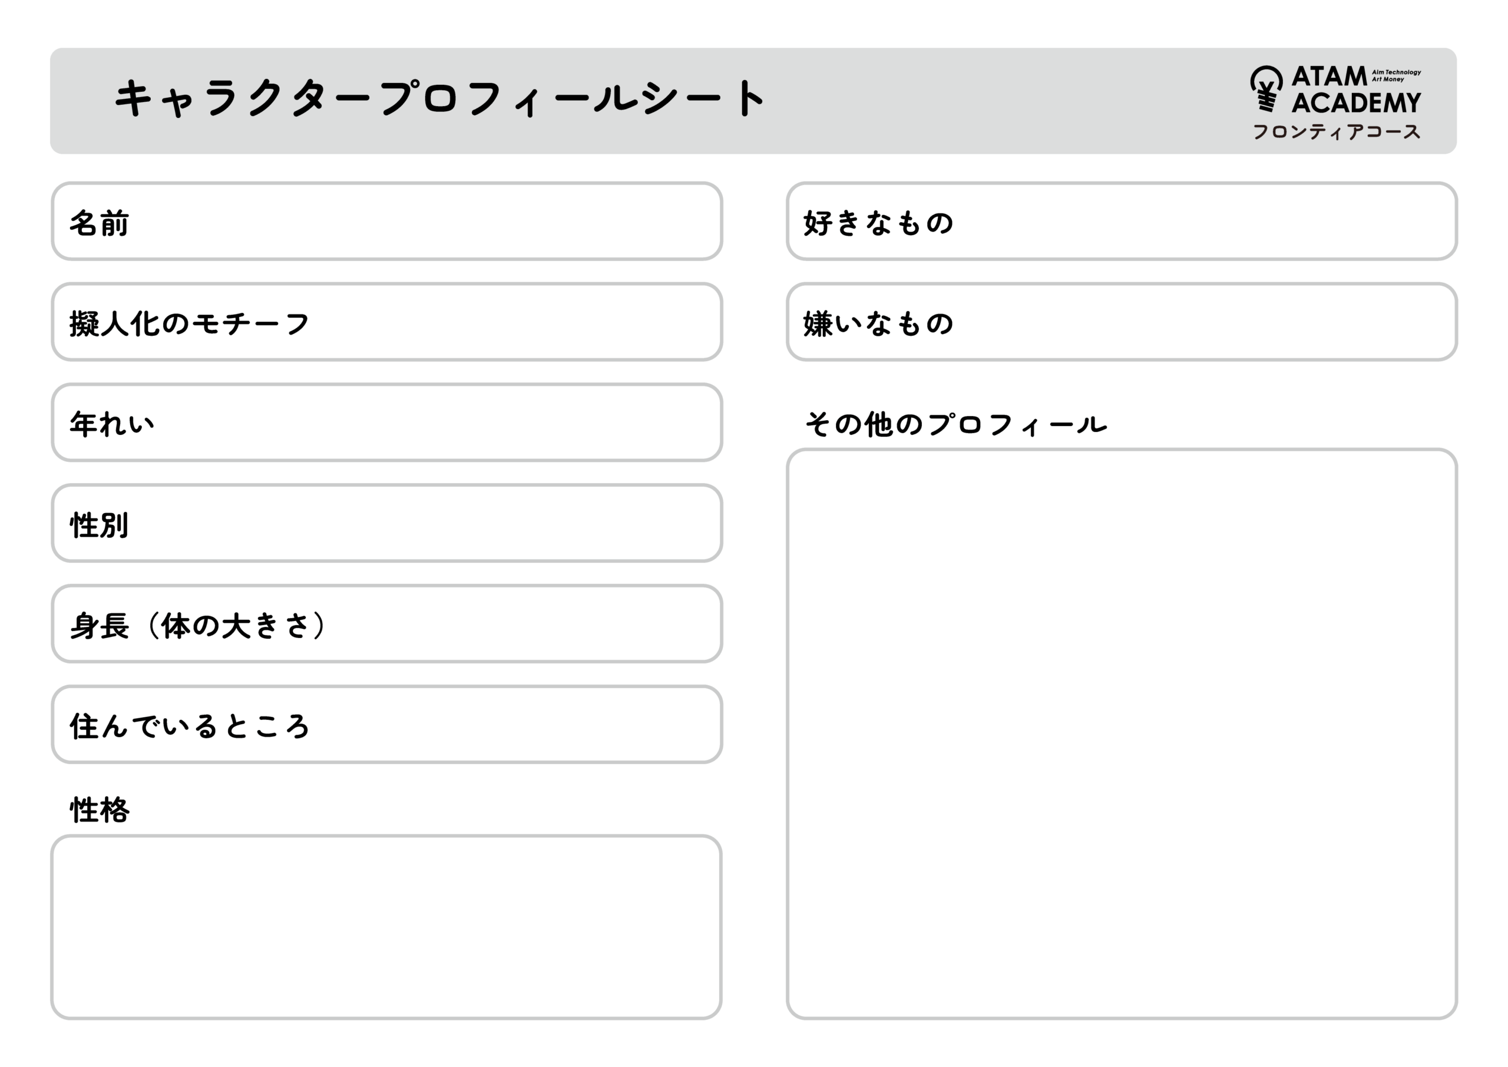Select the 名前 input box

coord(387,222)
